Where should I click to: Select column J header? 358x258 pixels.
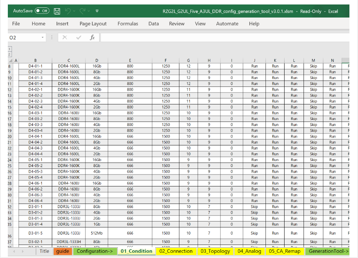click(254, 60)
